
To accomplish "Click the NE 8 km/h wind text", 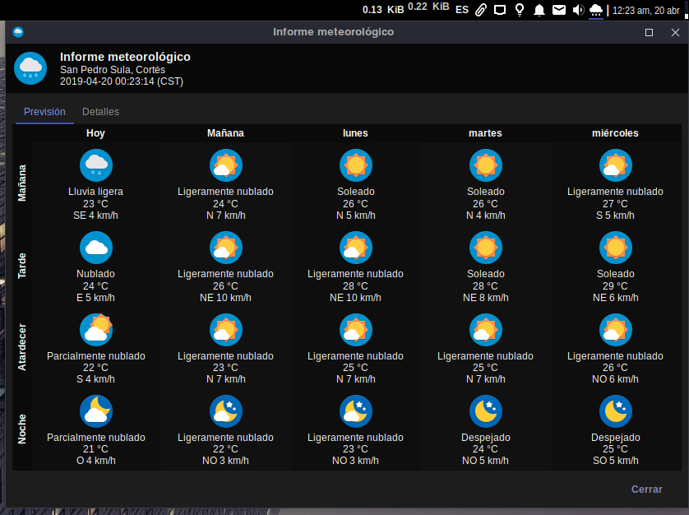I will point(486,298).
